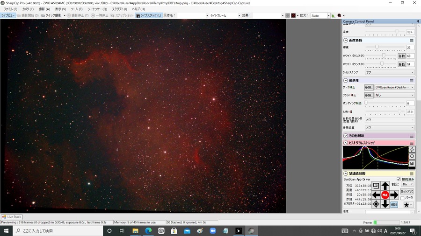Collapse the 画像情報 section
The image size is (421, 236).
346,41
